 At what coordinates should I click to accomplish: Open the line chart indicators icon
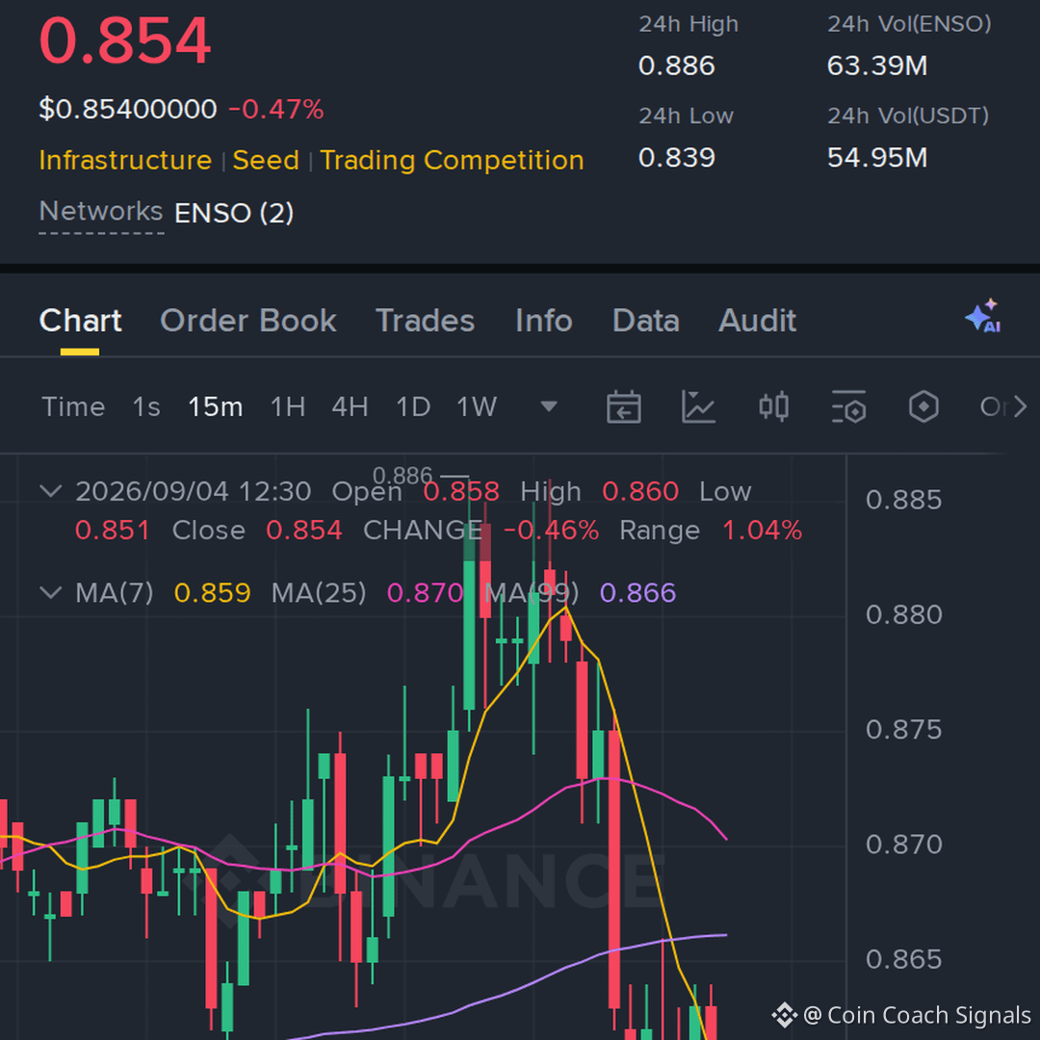click(698, 406)
